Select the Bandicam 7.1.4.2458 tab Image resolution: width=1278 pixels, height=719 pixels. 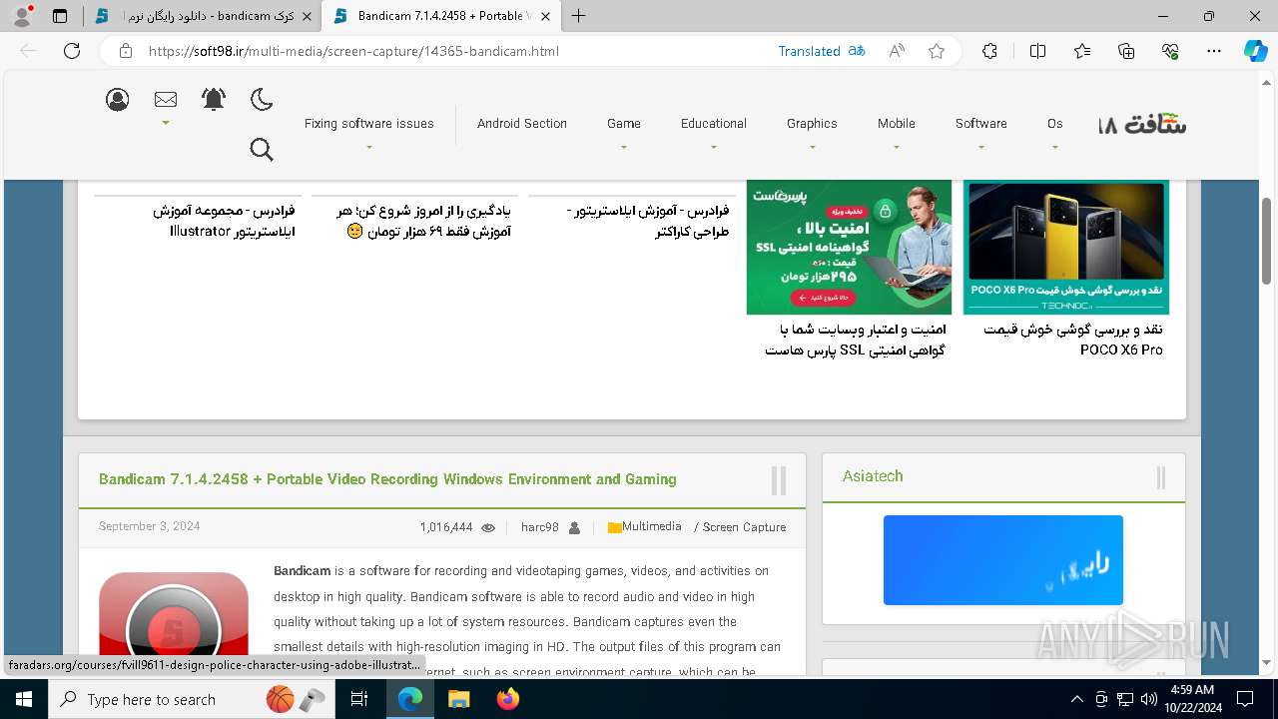point(441,16)
